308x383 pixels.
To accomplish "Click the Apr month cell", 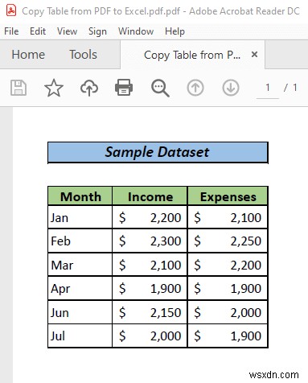I will (x=80, y=289).
